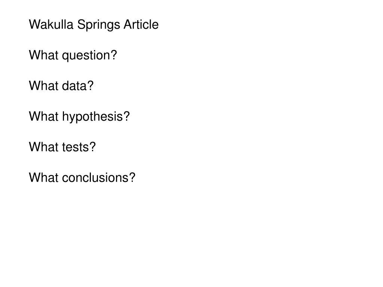The height and width of the screenshot is (287, 383).
Task: Click the 'Wakulla Springs Article' title line
Action: point(94,25)
